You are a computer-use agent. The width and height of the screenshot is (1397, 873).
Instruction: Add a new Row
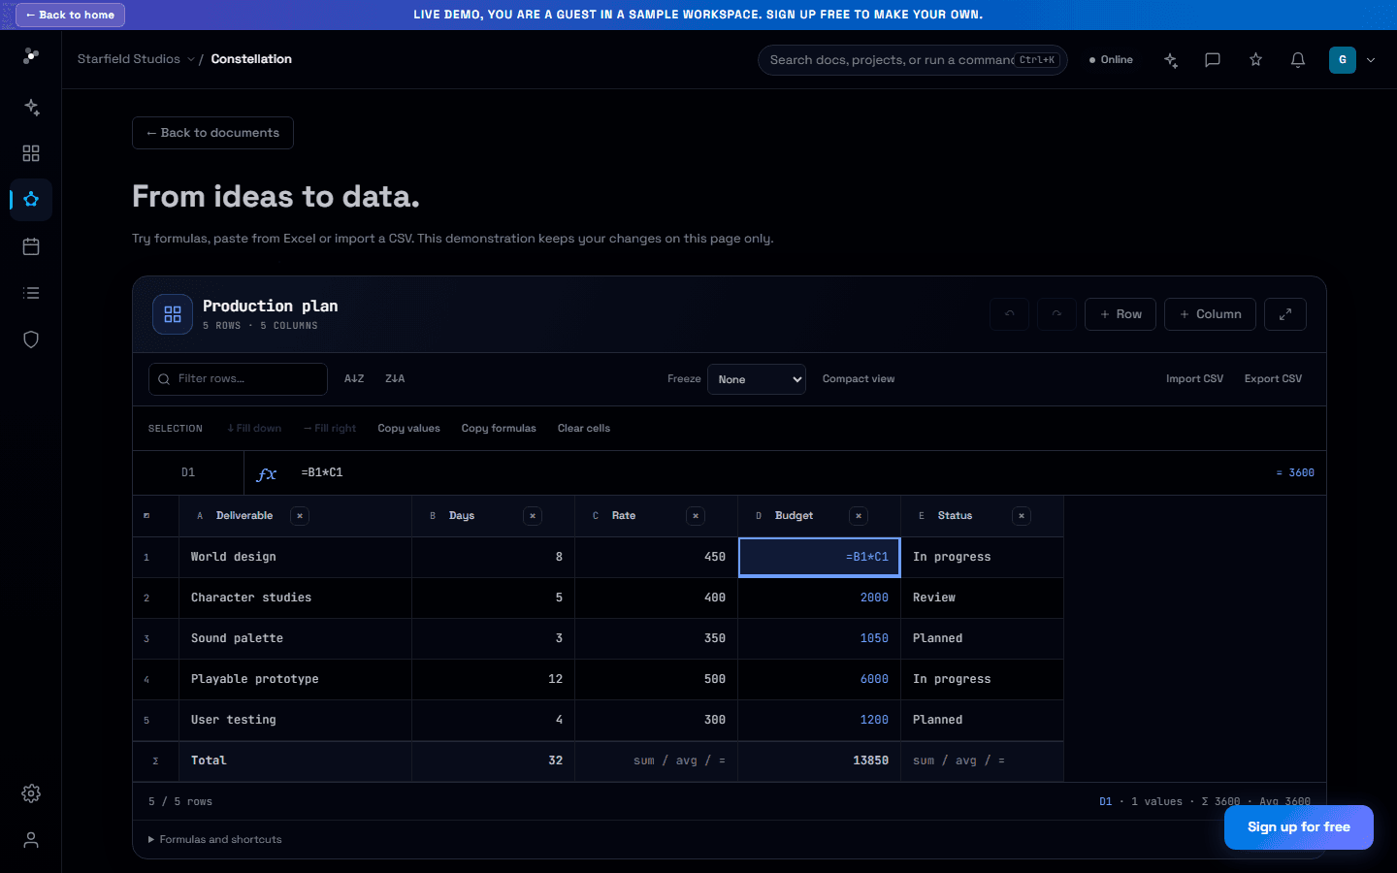(x=1121, y=314)
